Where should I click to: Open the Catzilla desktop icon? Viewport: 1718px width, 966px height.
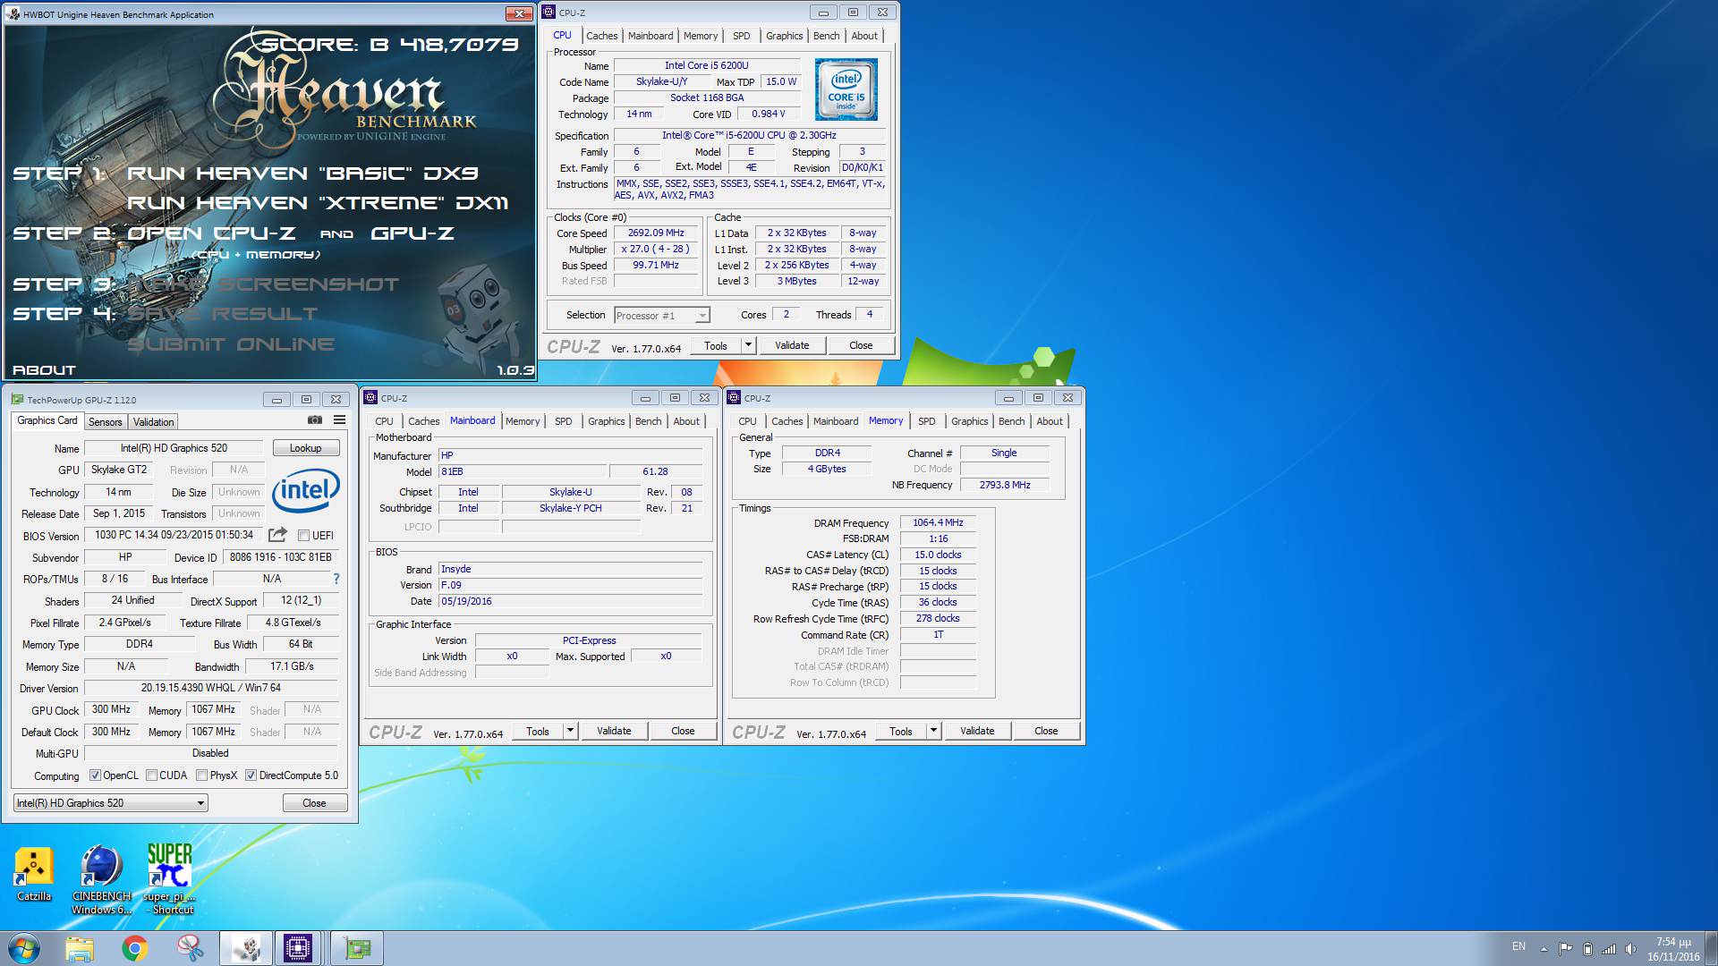[34, 874]
